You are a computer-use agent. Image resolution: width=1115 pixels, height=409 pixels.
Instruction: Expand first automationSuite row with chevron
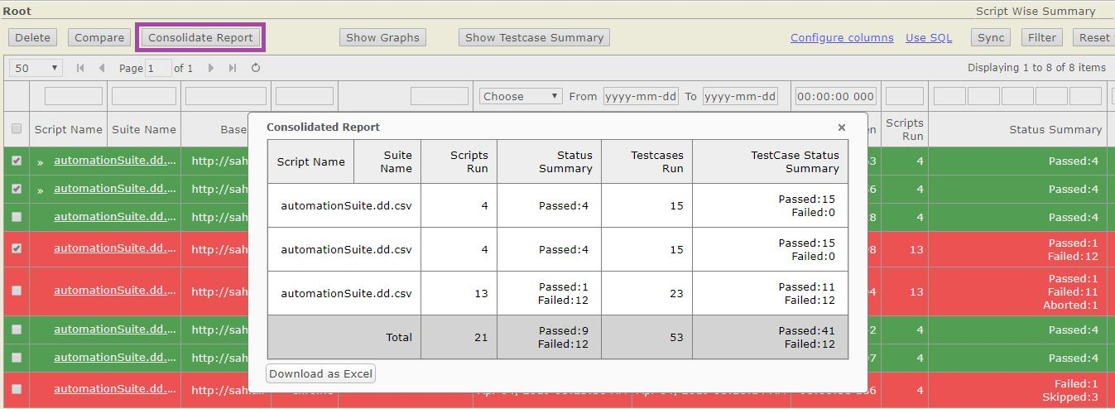tap(40, 161)
